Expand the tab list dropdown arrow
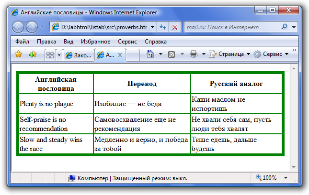Image resolution: width=309 pixels, height=195 pixels. [59, 55]
